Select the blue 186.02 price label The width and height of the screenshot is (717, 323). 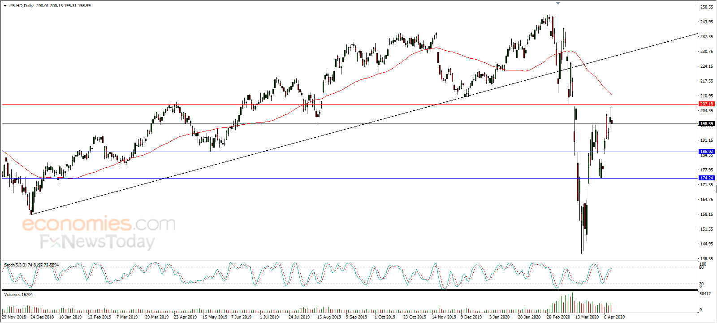click(x=707, y=152)
